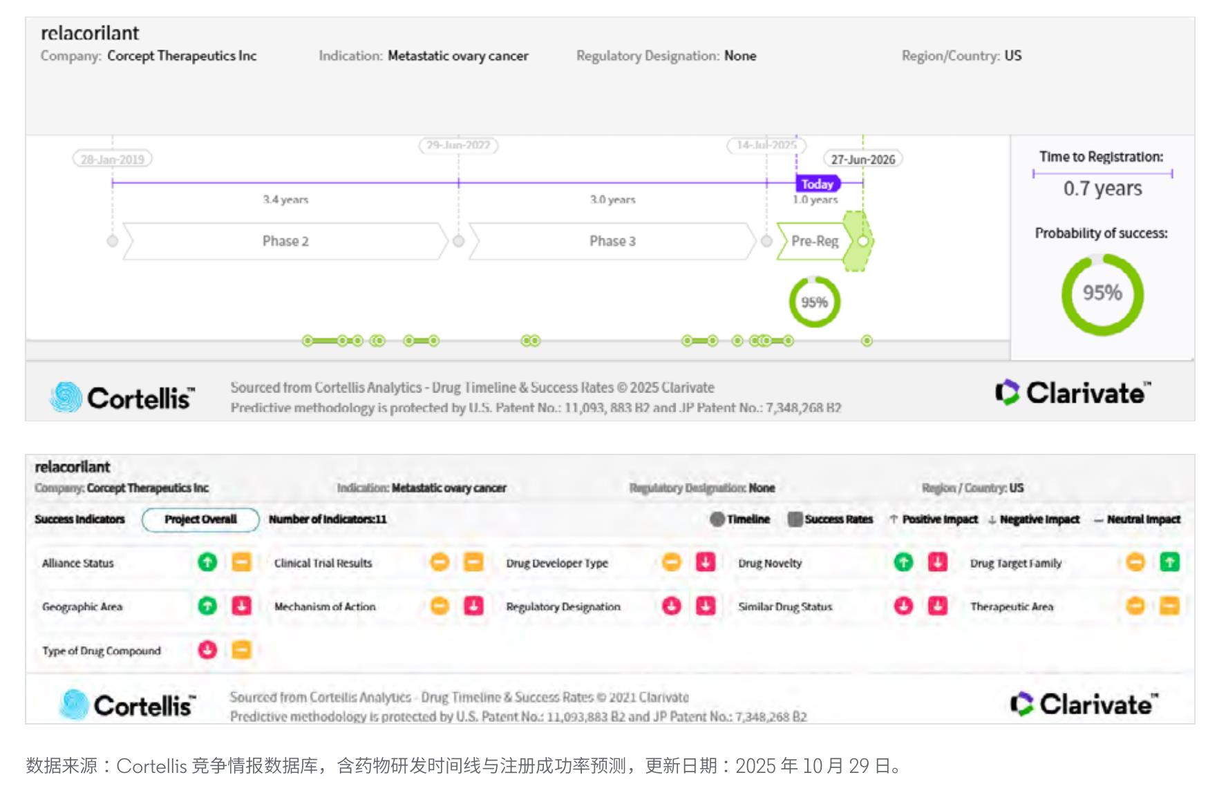
Task: Click the Alliance Status green up-arrow icon
Action: coord(207,562)
